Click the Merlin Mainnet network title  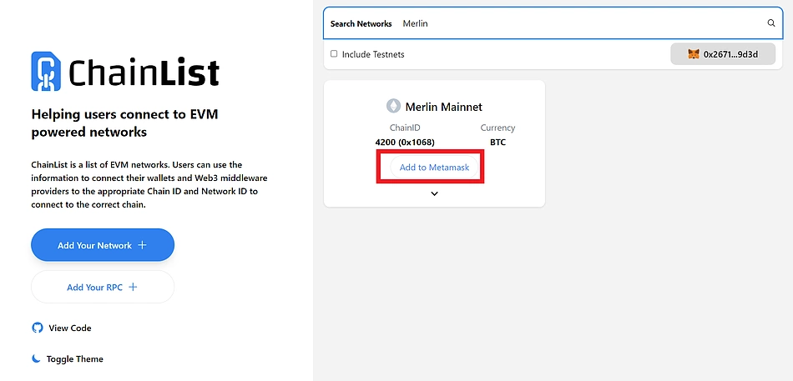(443, 107)
